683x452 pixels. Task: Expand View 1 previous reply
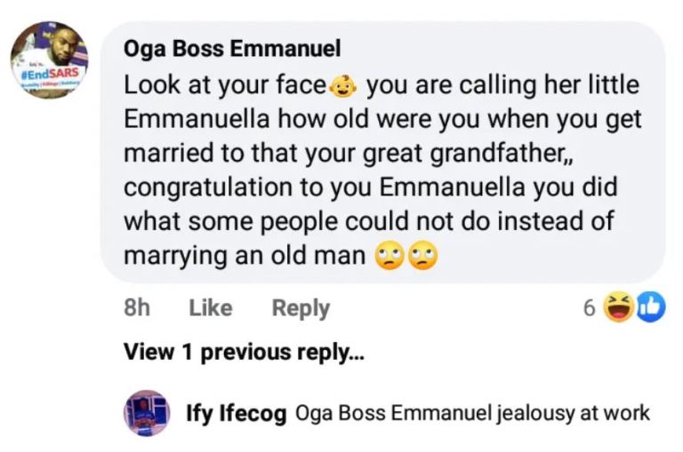pyautogui.click(x=244, y=352)
